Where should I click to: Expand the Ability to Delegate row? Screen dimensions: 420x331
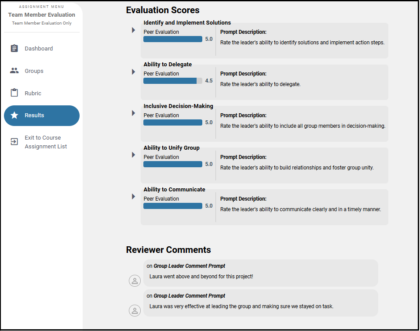[x=133, y=72]
